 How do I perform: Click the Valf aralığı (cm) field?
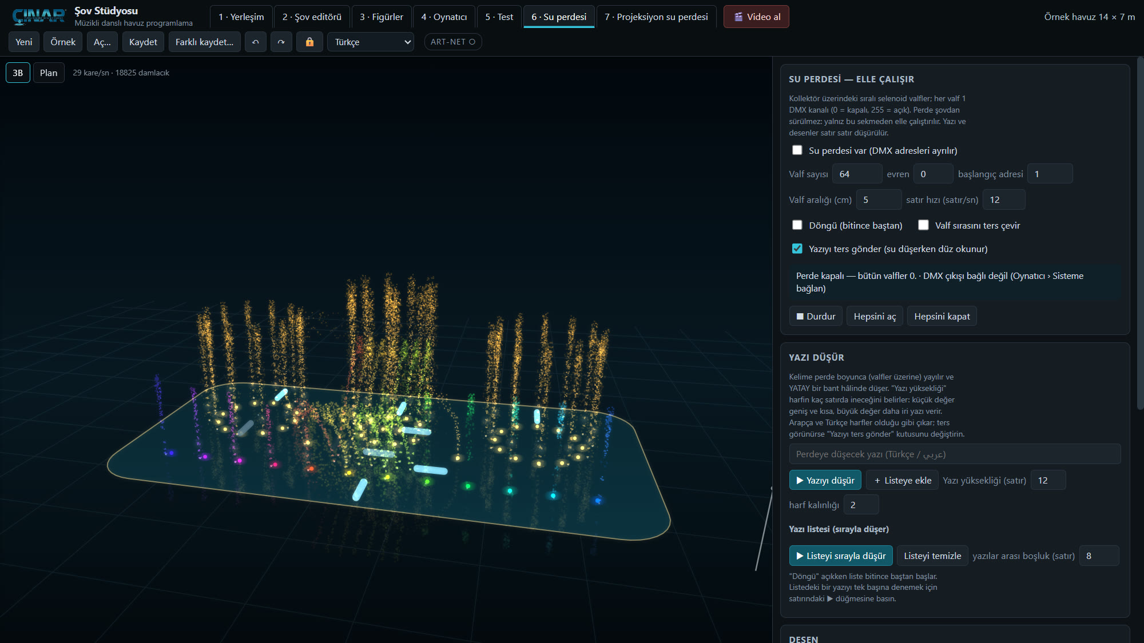tap(879, 199)
